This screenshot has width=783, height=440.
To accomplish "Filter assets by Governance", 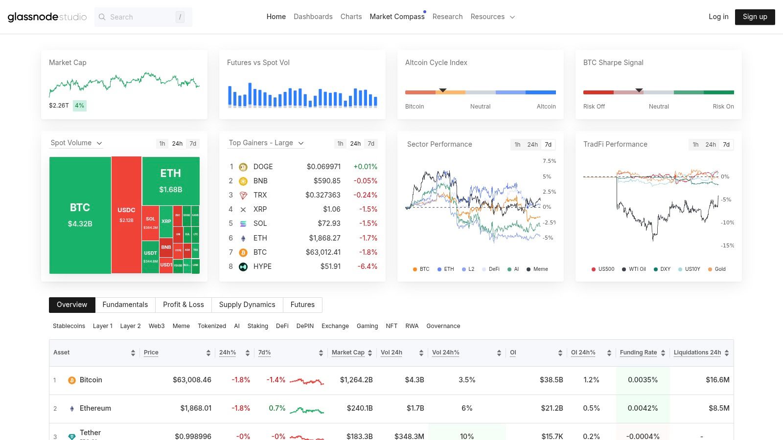I will point(443,326).
